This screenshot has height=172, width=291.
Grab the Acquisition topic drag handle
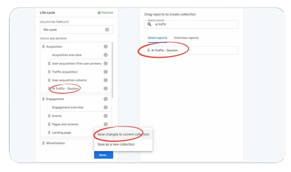pyautogui.click(x=43, y=47)
